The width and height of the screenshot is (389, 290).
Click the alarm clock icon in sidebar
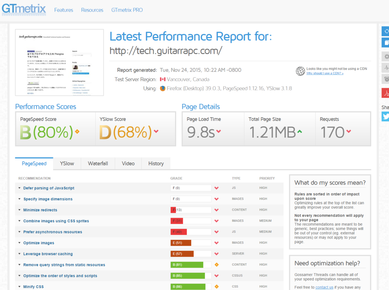point(386,79)
